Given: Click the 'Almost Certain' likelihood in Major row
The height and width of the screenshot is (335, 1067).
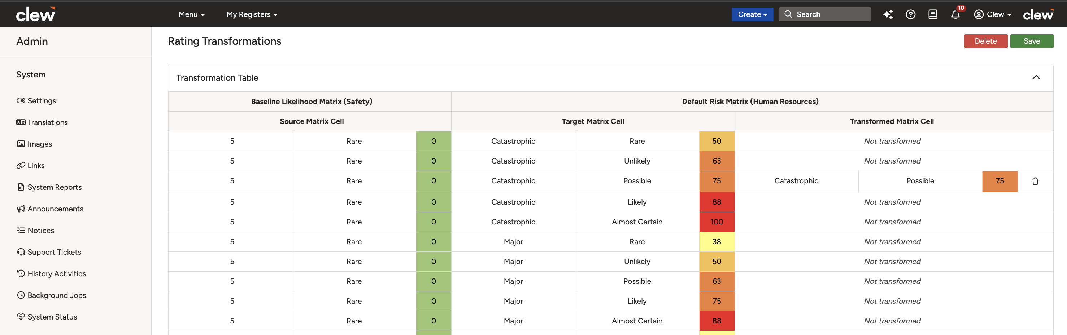Looking at the screenshot, I should 637,321.
